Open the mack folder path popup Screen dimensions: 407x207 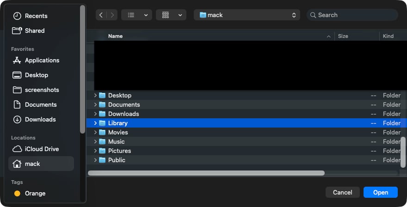[247, 15]
